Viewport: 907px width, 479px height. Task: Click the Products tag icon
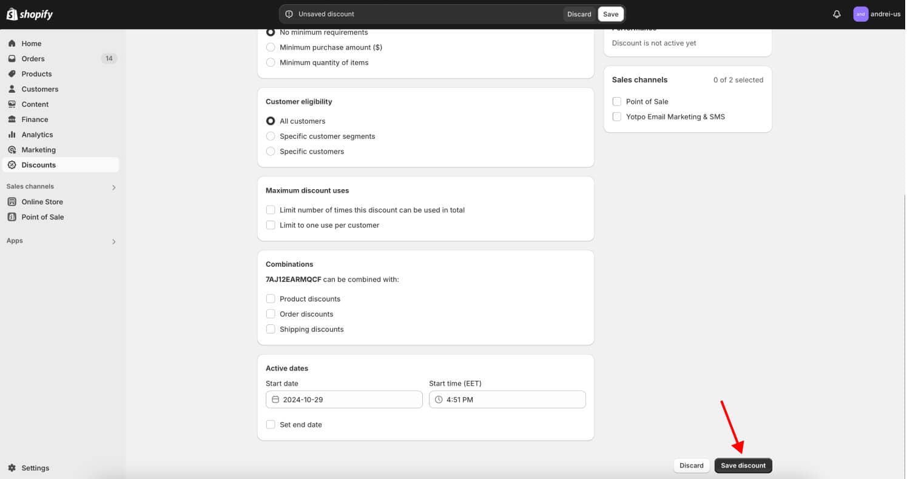(12, 74)
